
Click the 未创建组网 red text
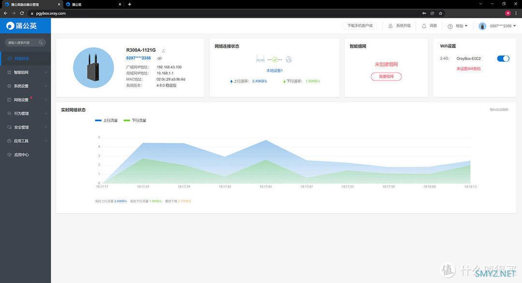(x=386, y=64)
